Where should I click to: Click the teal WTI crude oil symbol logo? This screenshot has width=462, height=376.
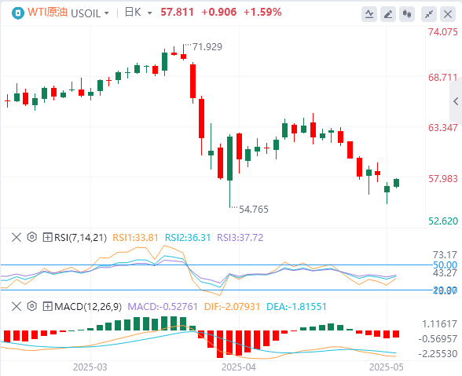pos(17,13)
